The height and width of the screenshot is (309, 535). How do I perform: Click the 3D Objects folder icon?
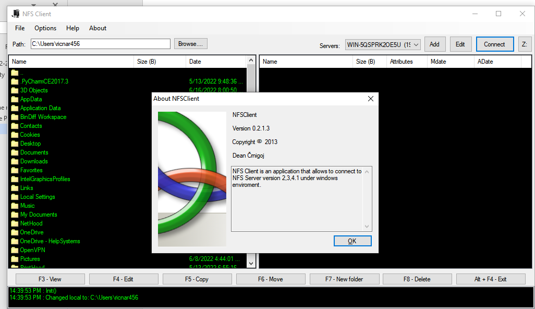tap(15, 90)
